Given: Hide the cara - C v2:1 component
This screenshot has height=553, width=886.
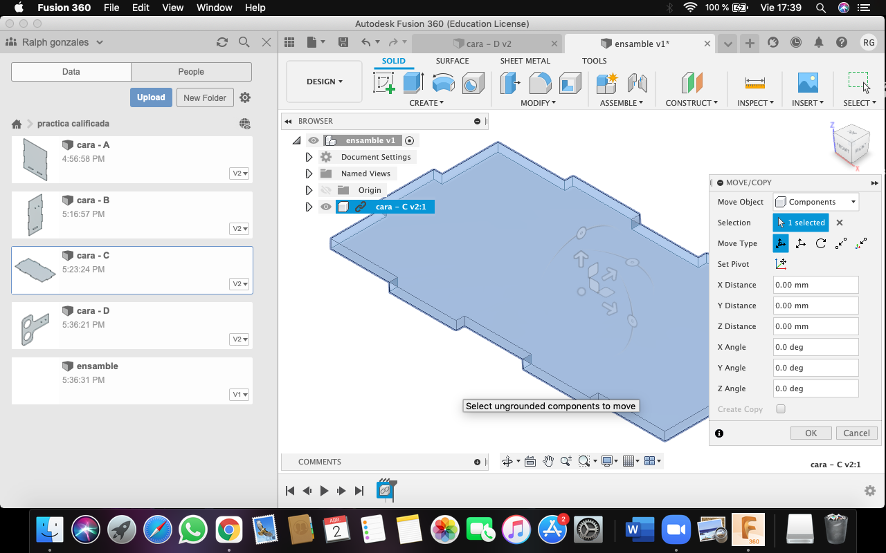Looking at the screenshot, I should click(325, 207).
